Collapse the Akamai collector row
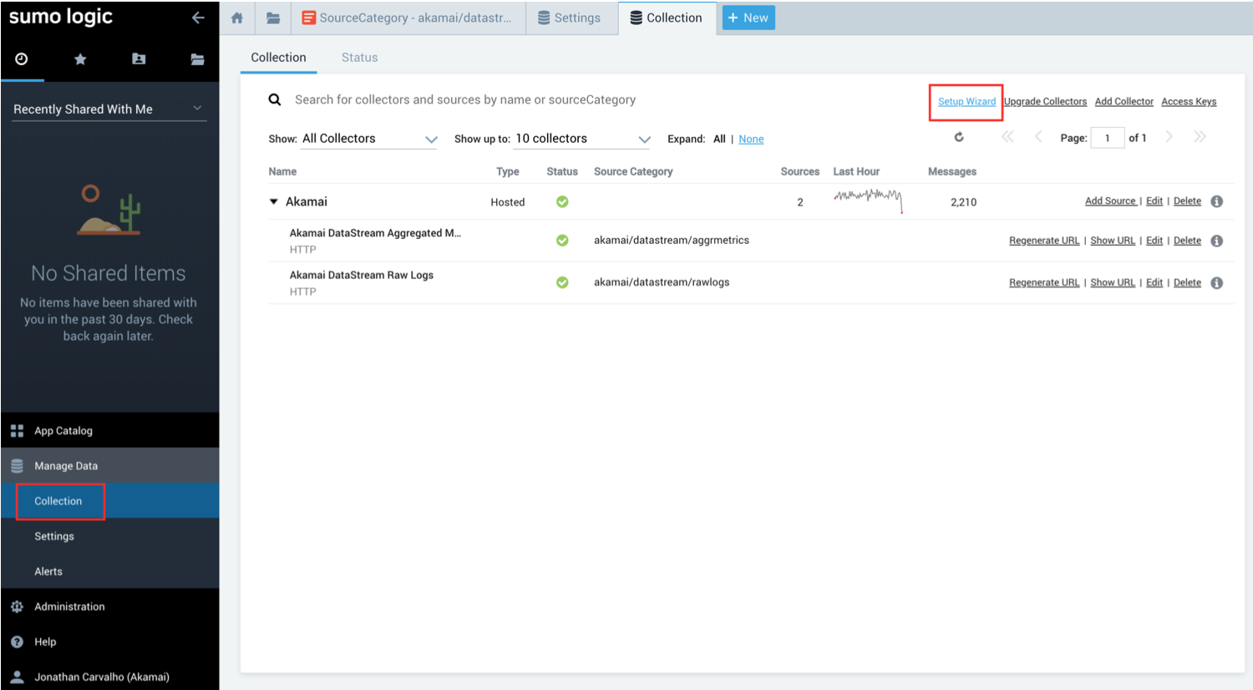Viewport: 1253px width, 690px height. (x=273, y=201)
